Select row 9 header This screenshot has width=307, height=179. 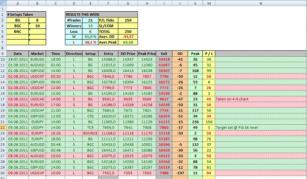pos(3,54)
